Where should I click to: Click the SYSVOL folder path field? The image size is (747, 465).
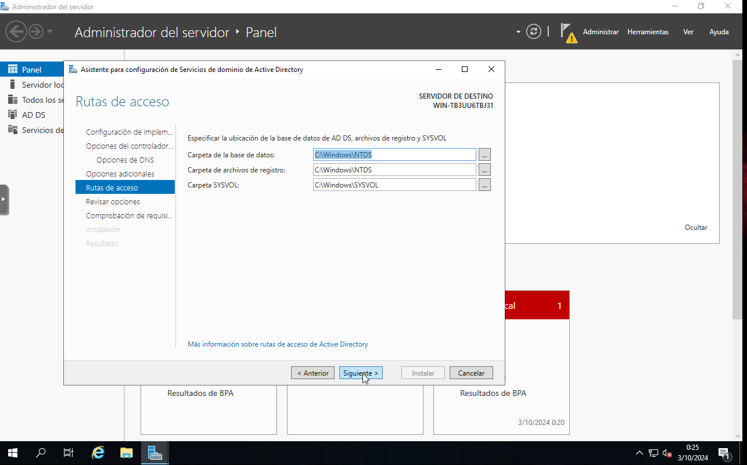tap(394, 185)
